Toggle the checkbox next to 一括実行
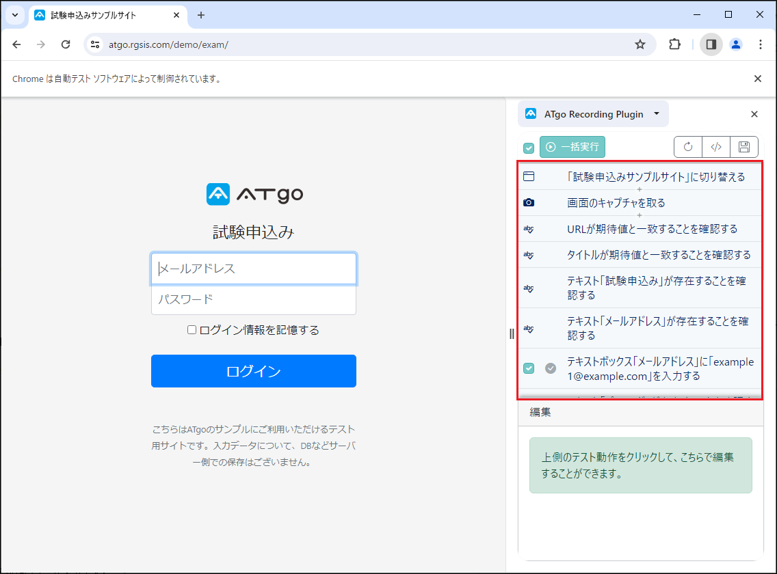This screenshot has width=777, height=574. [x=528, y=147]
